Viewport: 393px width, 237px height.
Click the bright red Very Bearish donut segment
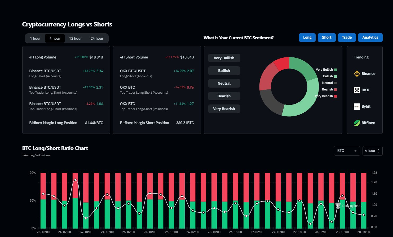282,63
